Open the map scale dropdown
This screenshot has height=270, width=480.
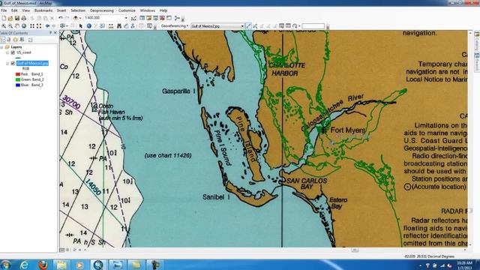126,18
